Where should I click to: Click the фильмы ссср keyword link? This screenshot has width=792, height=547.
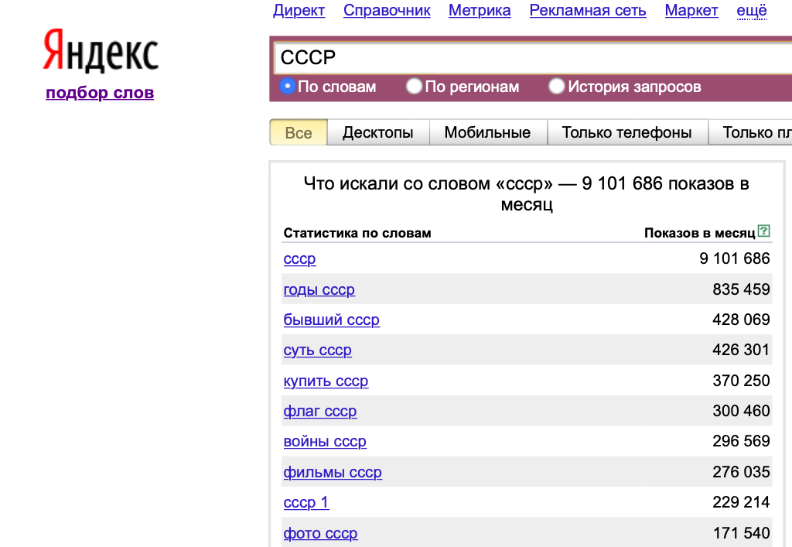tap(333, 473)
